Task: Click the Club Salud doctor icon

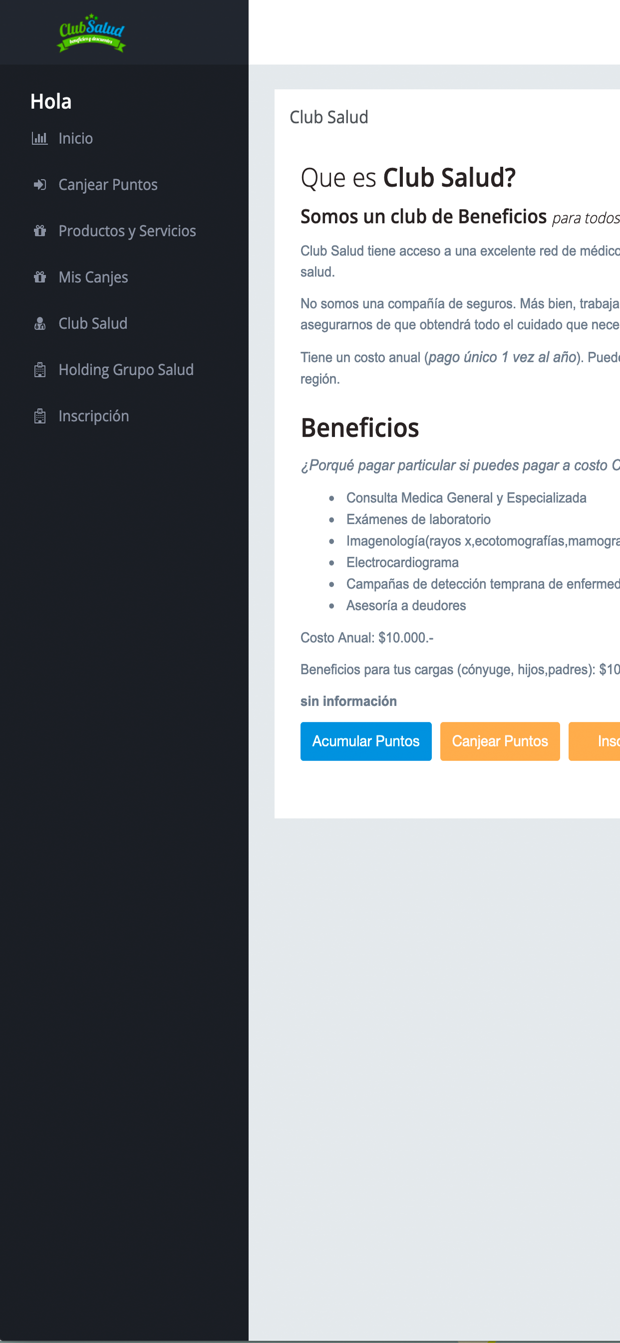Action: (x=39, y=323)
